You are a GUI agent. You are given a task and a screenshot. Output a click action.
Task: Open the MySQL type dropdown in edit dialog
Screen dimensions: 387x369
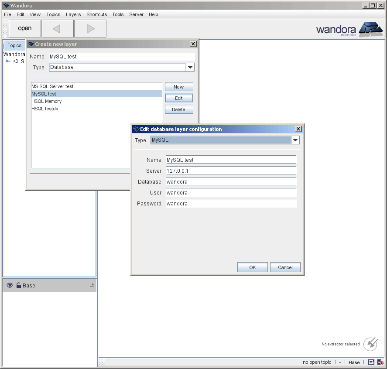[x=296, y=140]
